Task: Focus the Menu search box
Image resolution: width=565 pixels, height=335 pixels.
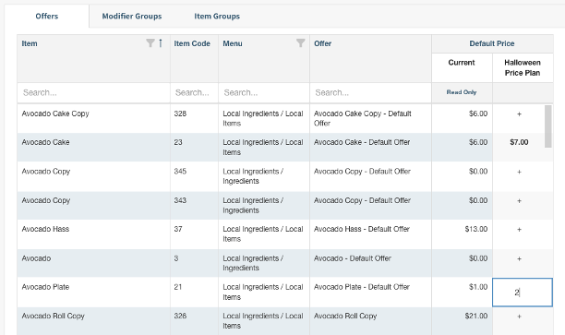Action: tap(264, 92)
